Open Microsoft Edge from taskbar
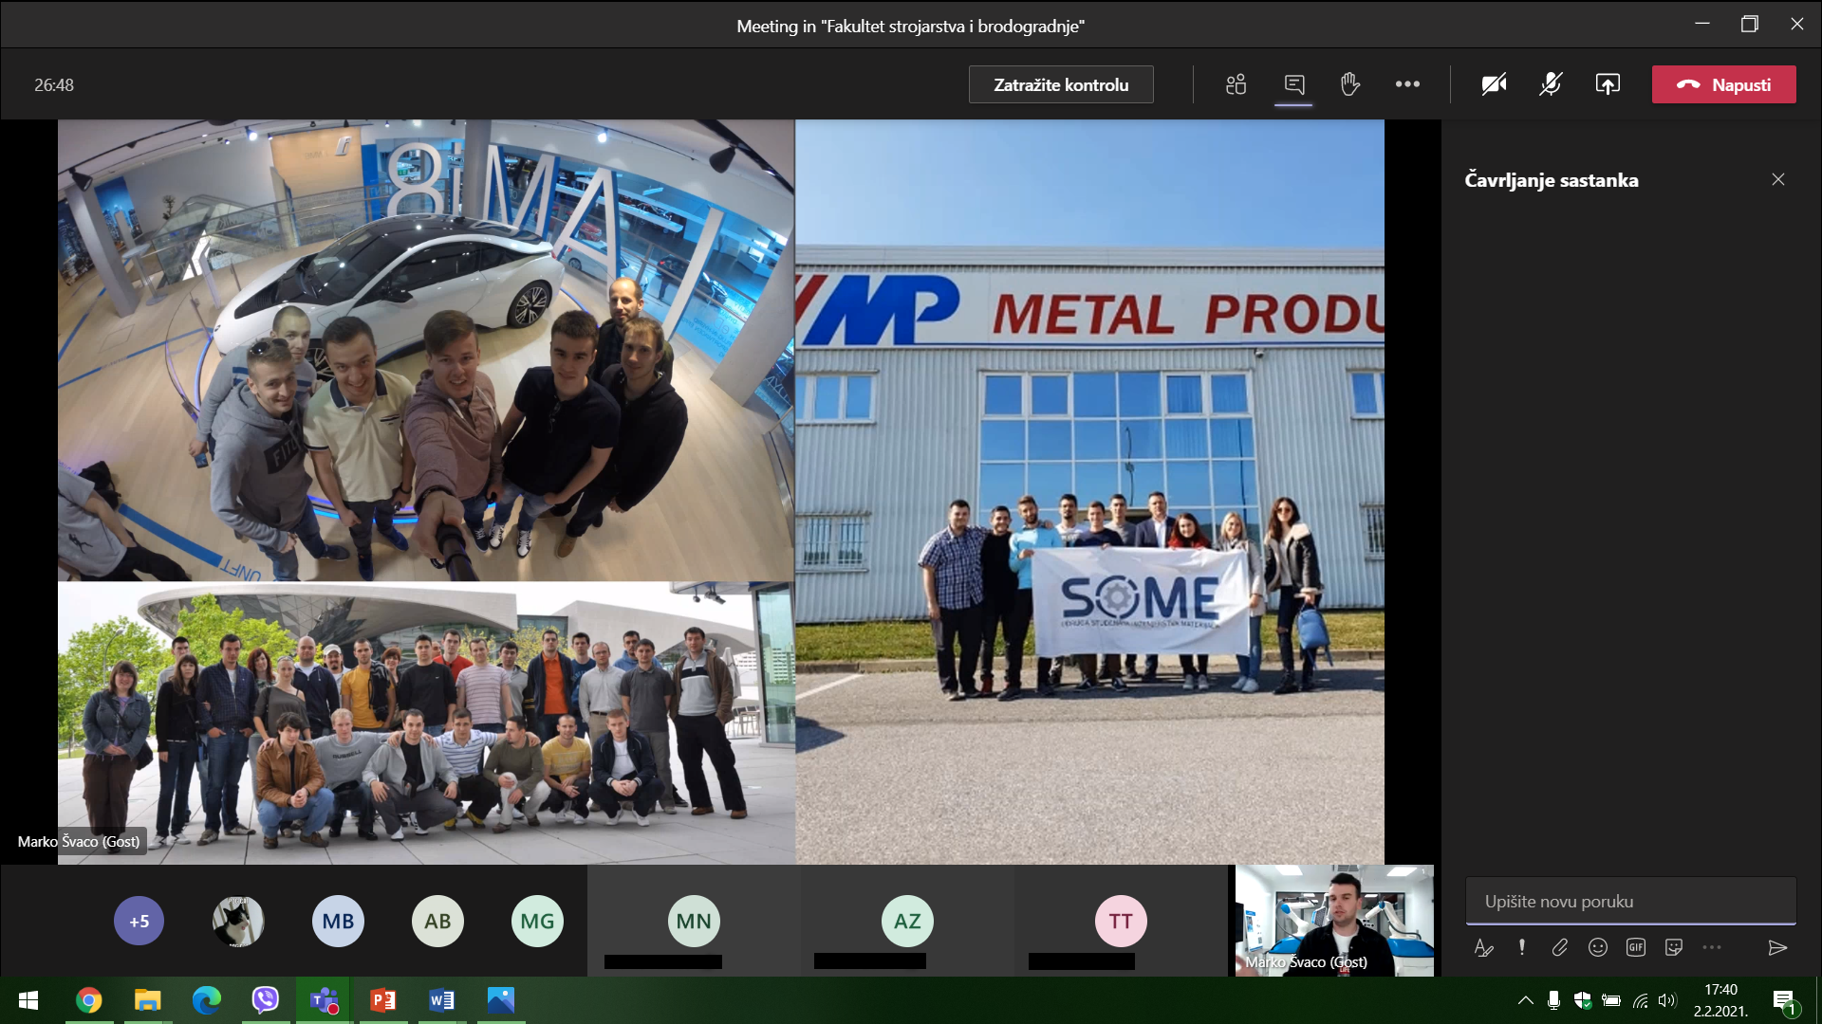Image resolution: width=1822 pixels, height=1024 pixels. pos(206,1000)
